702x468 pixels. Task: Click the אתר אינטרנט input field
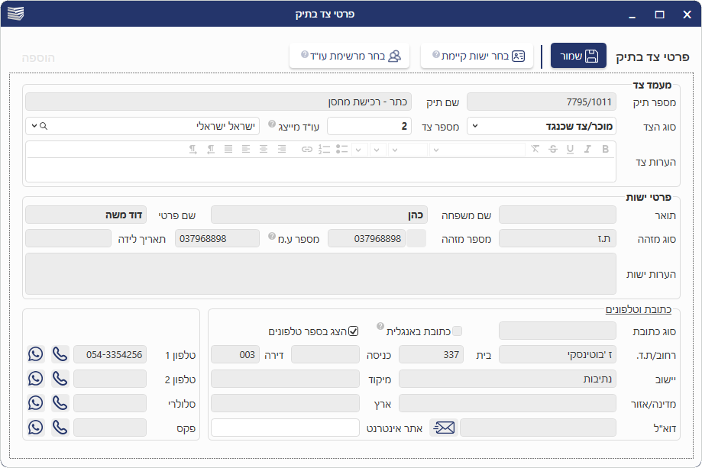[x=284, y=428]
